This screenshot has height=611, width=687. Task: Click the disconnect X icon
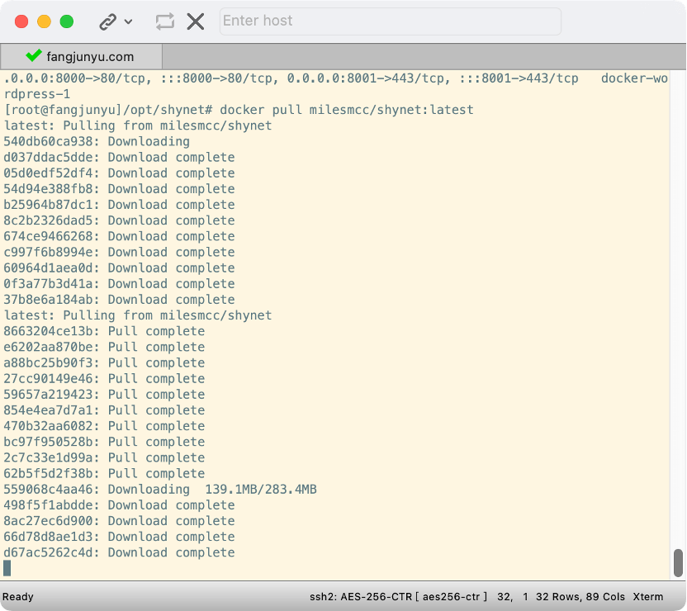click(196, 21)
